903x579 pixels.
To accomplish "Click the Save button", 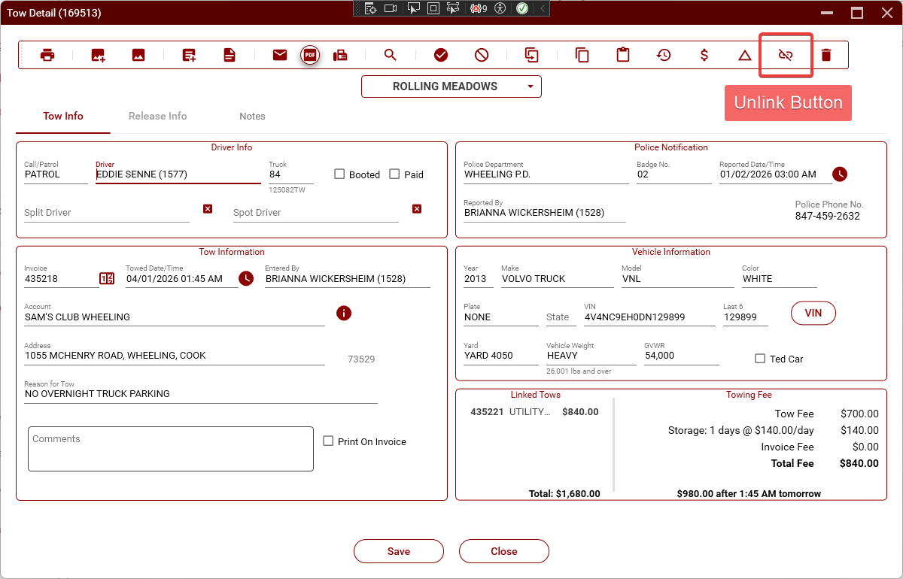I will click(398, 551).
